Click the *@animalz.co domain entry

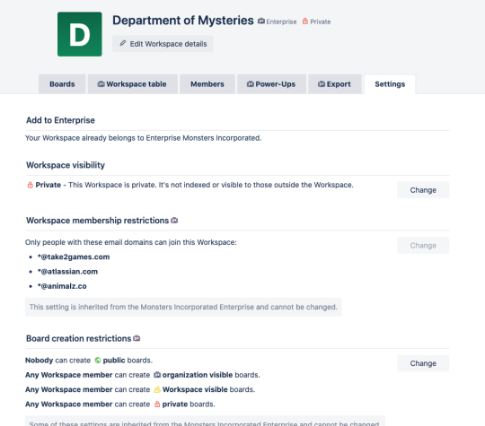(62, 286)
